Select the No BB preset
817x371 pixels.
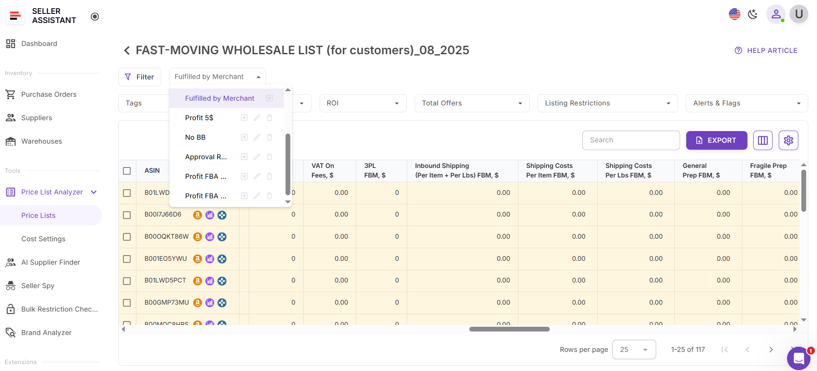tap(195, 137)
